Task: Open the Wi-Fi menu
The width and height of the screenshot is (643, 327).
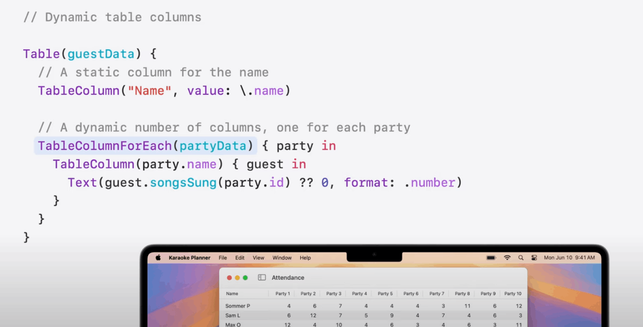Action: pyautogui.click(x=507, y=258)
